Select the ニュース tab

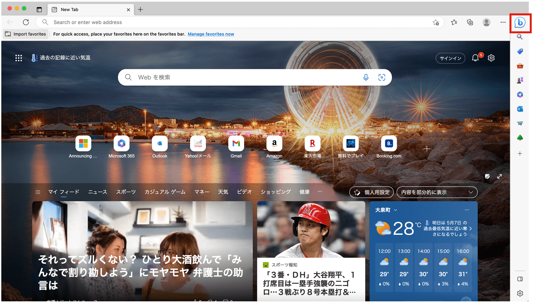[98, 192]
